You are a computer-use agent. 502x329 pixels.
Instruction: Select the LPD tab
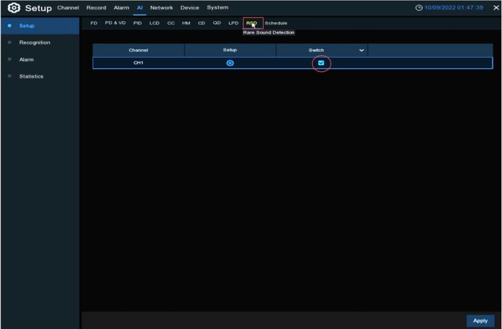[233, 23]
